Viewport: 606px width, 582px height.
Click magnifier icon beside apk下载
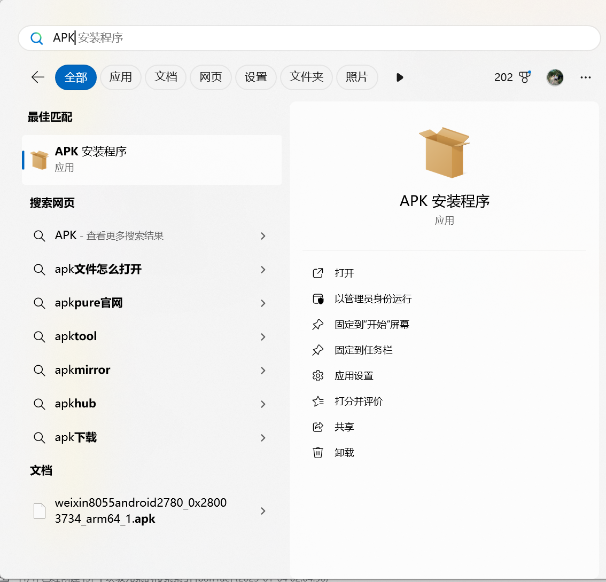pos(39,437)
